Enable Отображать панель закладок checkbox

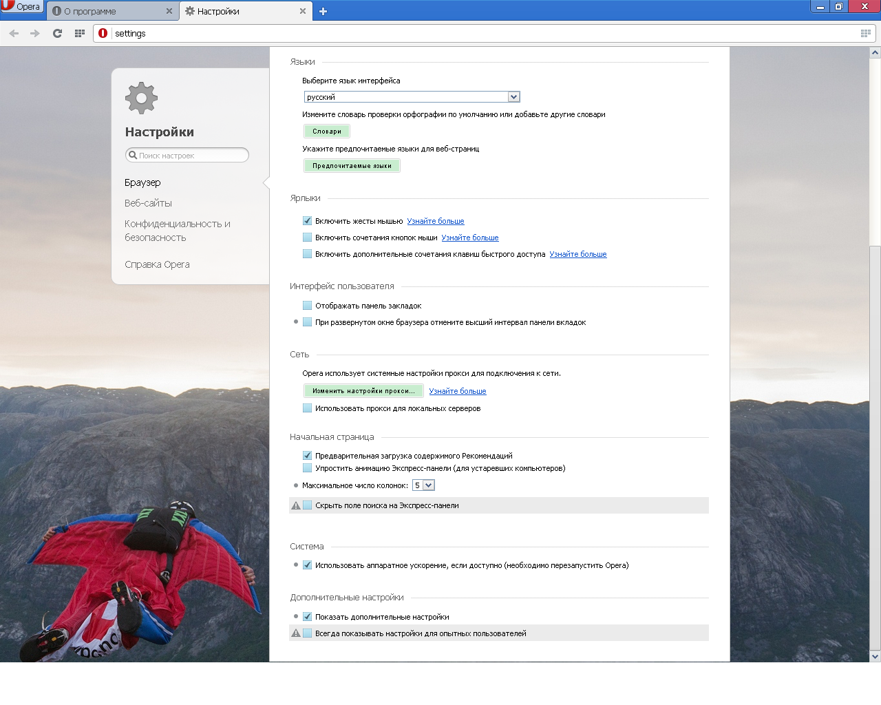click(308, 306)
